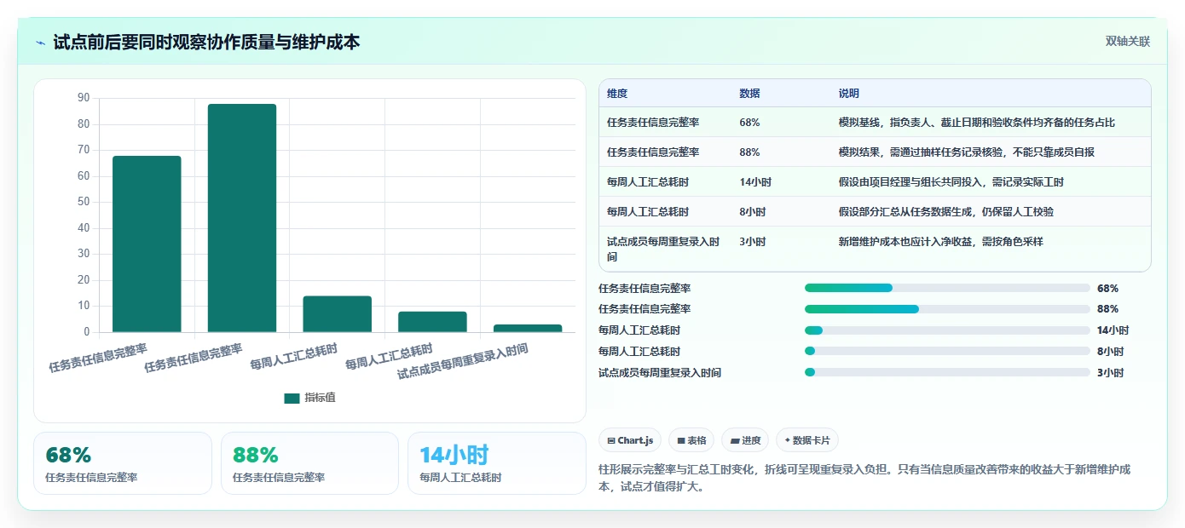
Task: Click the 14小时 value right of the progress bar
Action: tap(1113, 330)
